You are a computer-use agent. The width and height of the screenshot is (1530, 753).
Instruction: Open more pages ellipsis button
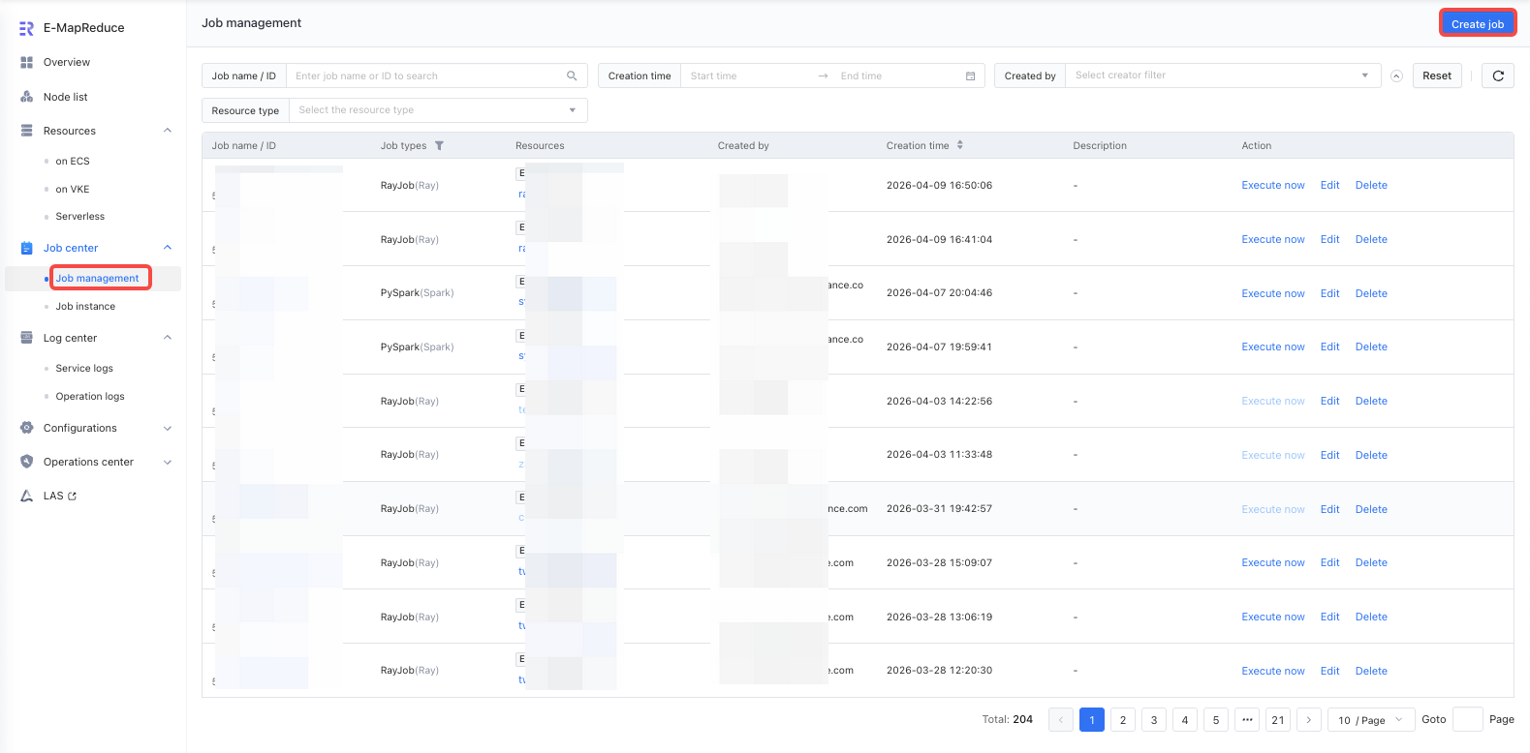[1247, 720]
